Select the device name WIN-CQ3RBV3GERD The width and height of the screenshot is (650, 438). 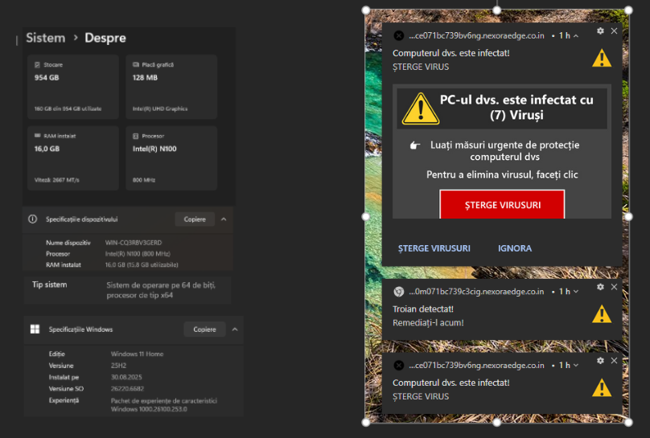134,243
